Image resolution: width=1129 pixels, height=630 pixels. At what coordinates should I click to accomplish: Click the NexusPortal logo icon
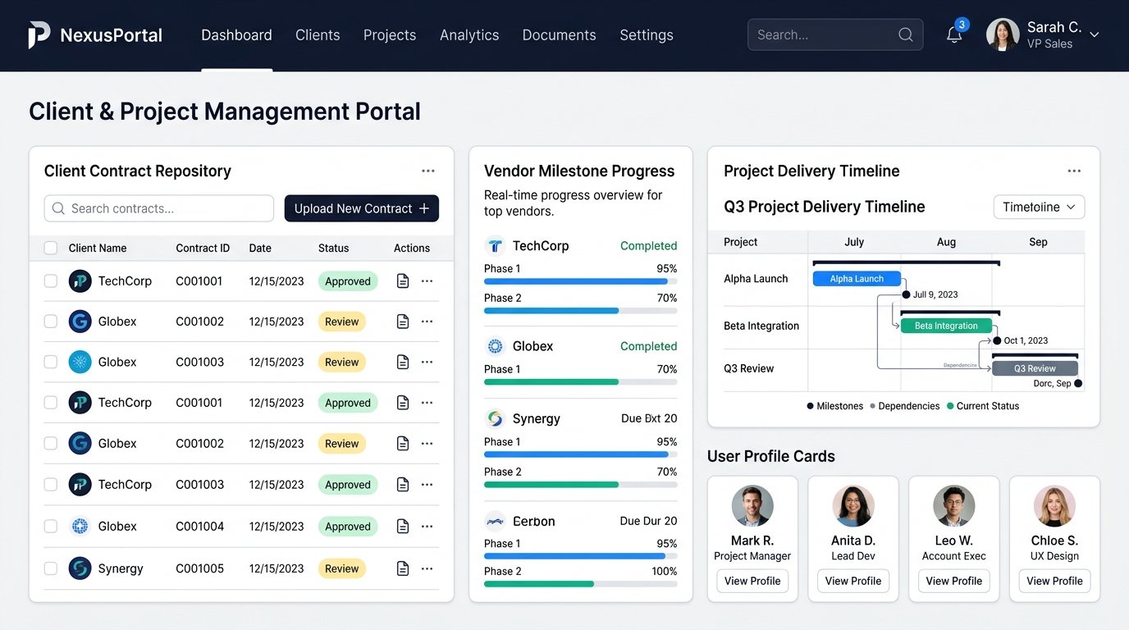tap(39, 35)
